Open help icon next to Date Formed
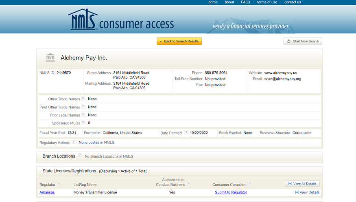Viewport: 356px width, 202px height. (x=186, y=132)
